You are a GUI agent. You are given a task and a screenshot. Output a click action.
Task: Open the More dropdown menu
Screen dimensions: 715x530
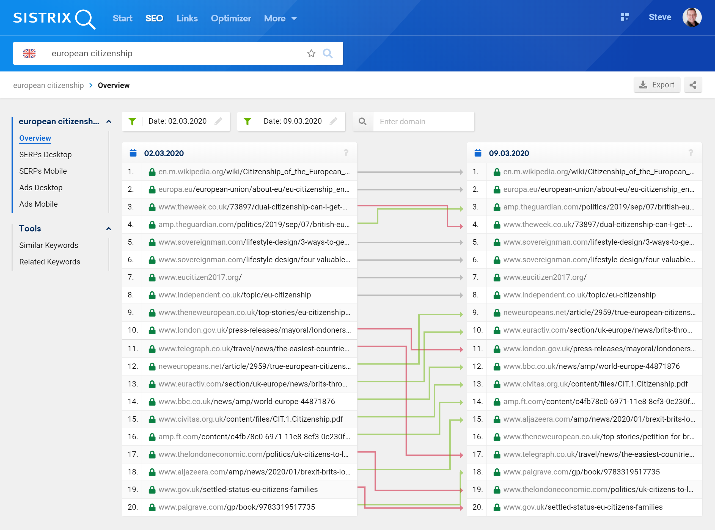tap(280, 19)
